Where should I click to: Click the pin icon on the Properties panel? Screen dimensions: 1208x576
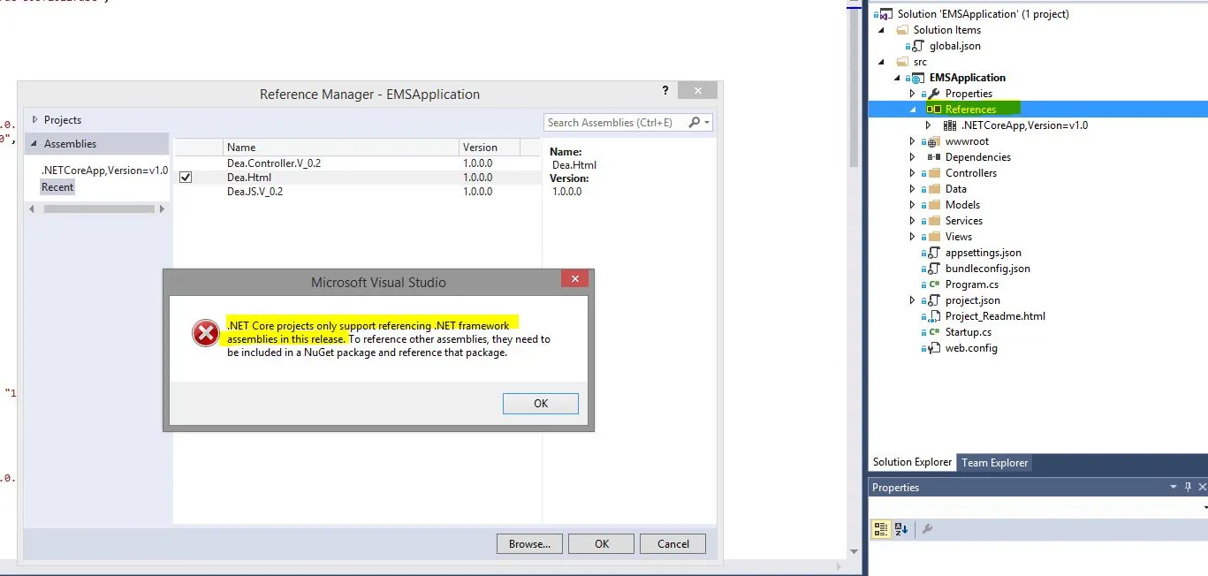(1188, 487)
